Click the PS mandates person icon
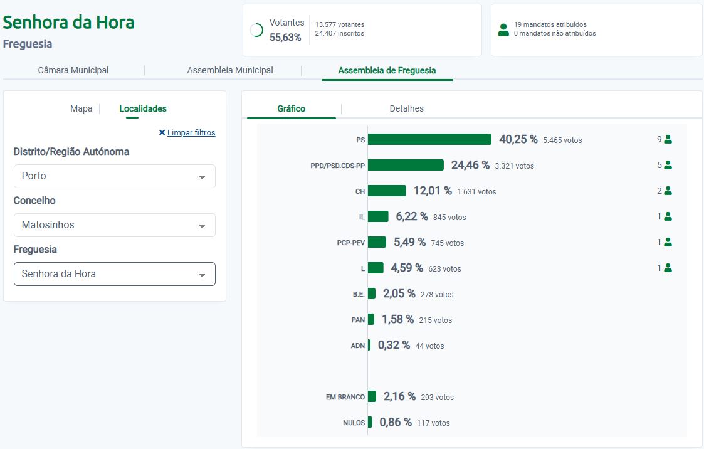This screenshot has height=449, width=704. pyautogui.click(x=668, y=139)
